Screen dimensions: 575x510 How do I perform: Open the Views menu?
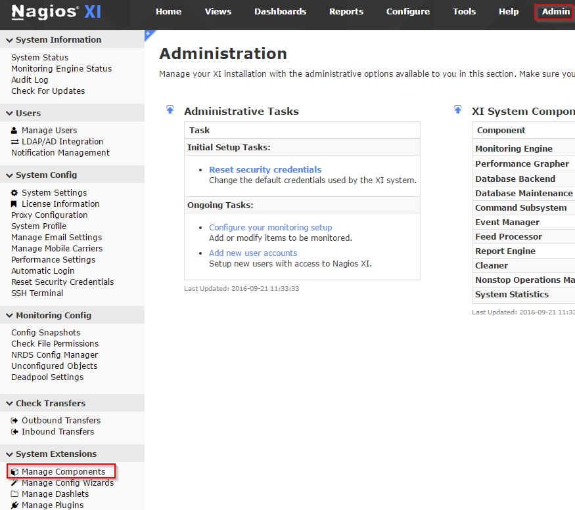tap(218, 12)
